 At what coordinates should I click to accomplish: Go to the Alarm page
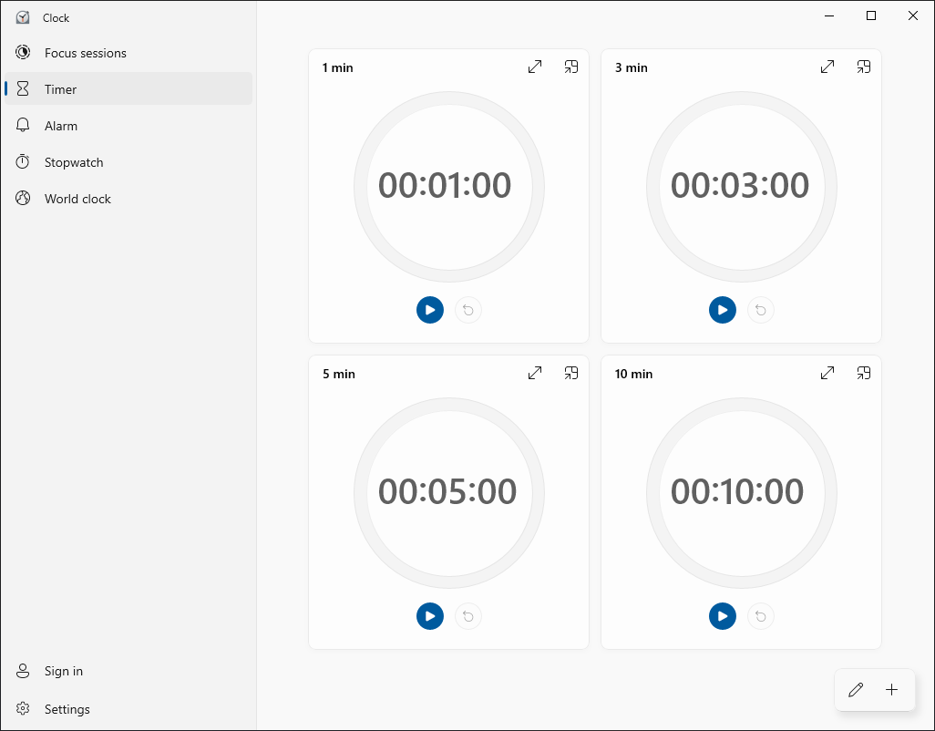coord(128,126)
